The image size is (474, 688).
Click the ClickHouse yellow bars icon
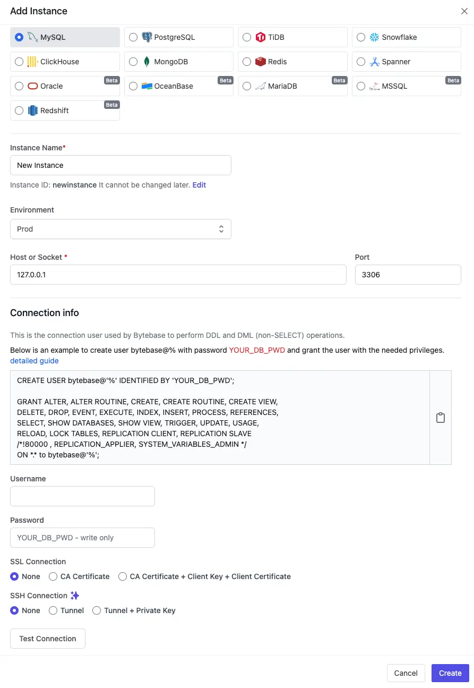33,62
